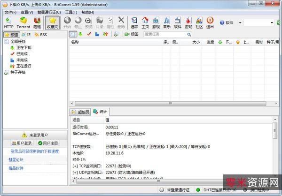This screenshot has height=196, width=282.
Task: Open the 彗星通行证(C) menu
Action: click(x=49, y=12)
